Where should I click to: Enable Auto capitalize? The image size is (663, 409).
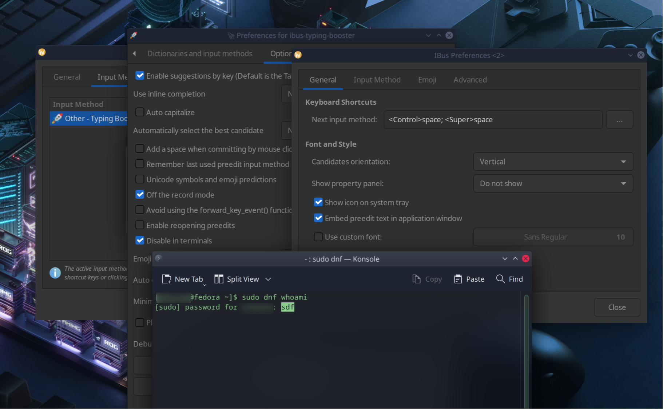coord(140,112)
